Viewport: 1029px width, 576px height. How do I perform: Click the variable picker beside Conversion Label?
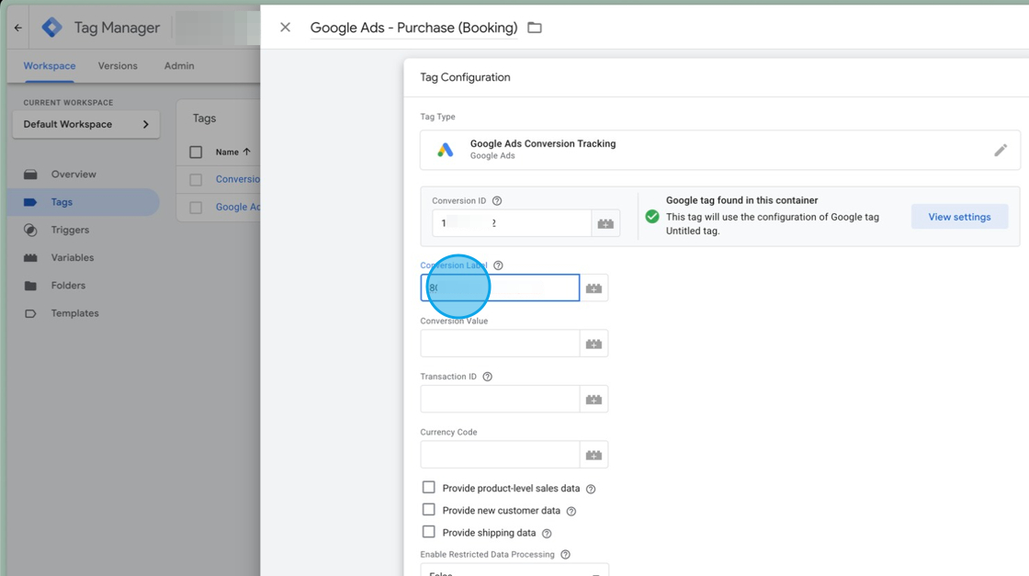point(594,288)
